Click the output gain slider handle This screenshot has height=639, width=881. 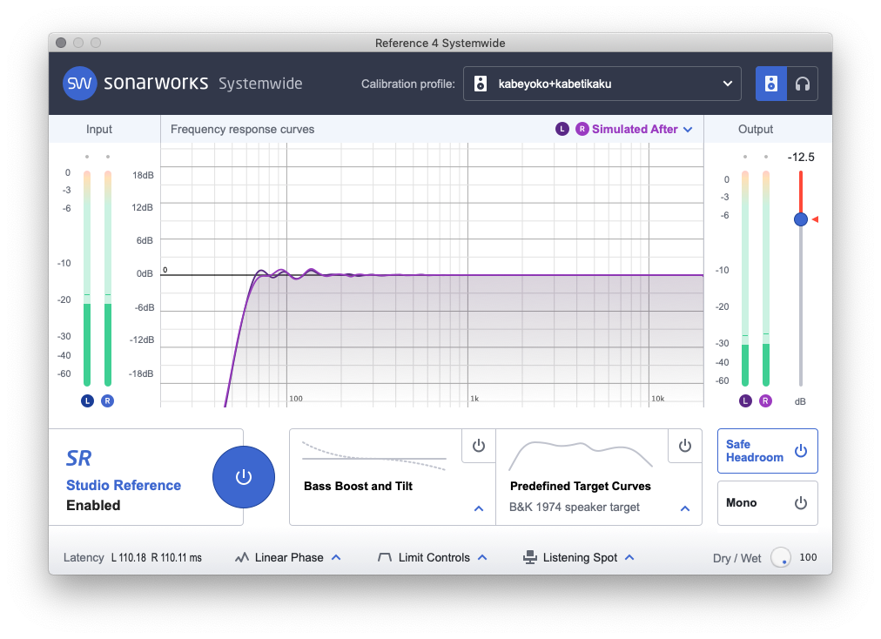pyautogui.click(x=801, y=219)
